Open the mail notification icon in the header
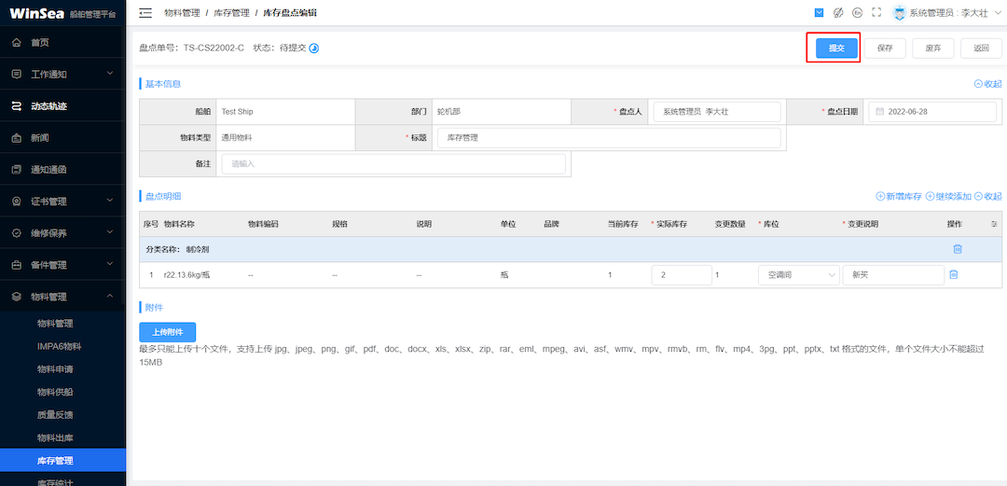 (x=819, y=13)
